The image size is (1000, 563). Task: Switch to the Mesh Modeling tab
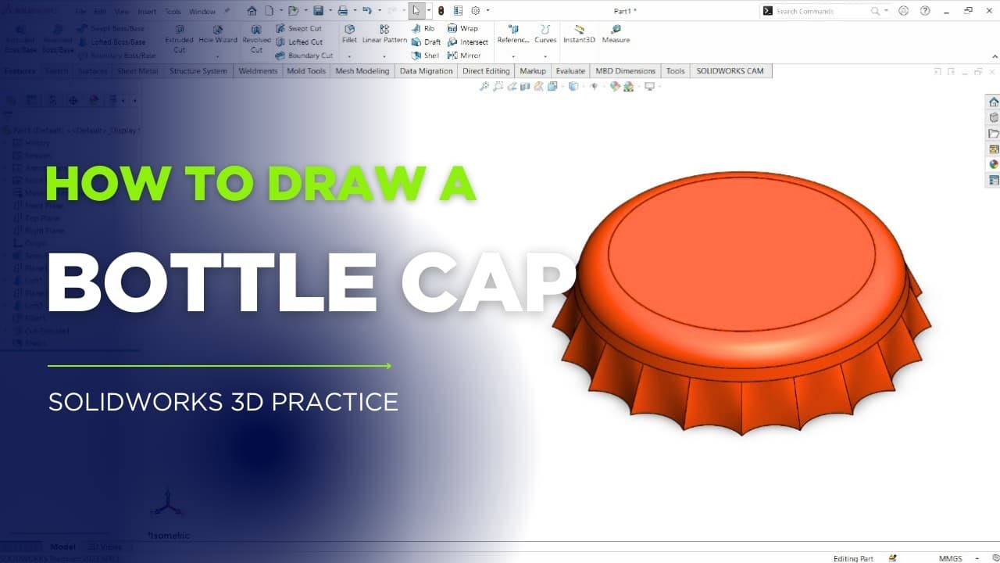tap(362, 70)
